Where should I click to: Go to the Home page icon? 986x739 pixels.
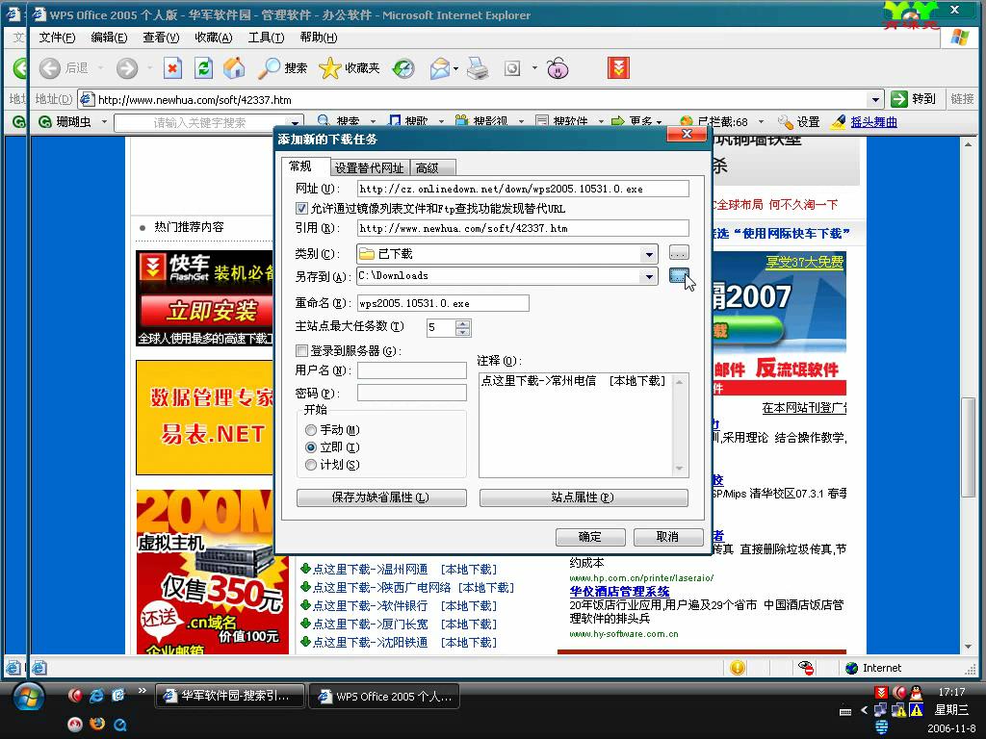click(234, 68)
